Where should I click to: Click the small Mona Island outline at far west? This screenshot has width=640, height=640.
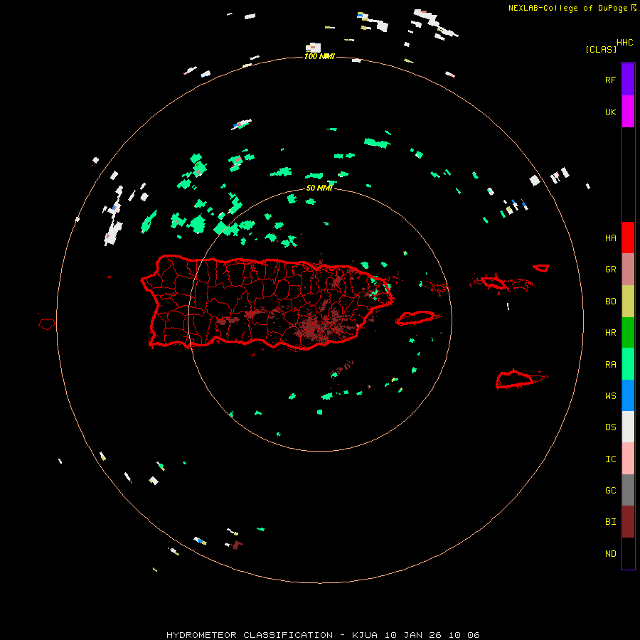click(x=47, y=324)
